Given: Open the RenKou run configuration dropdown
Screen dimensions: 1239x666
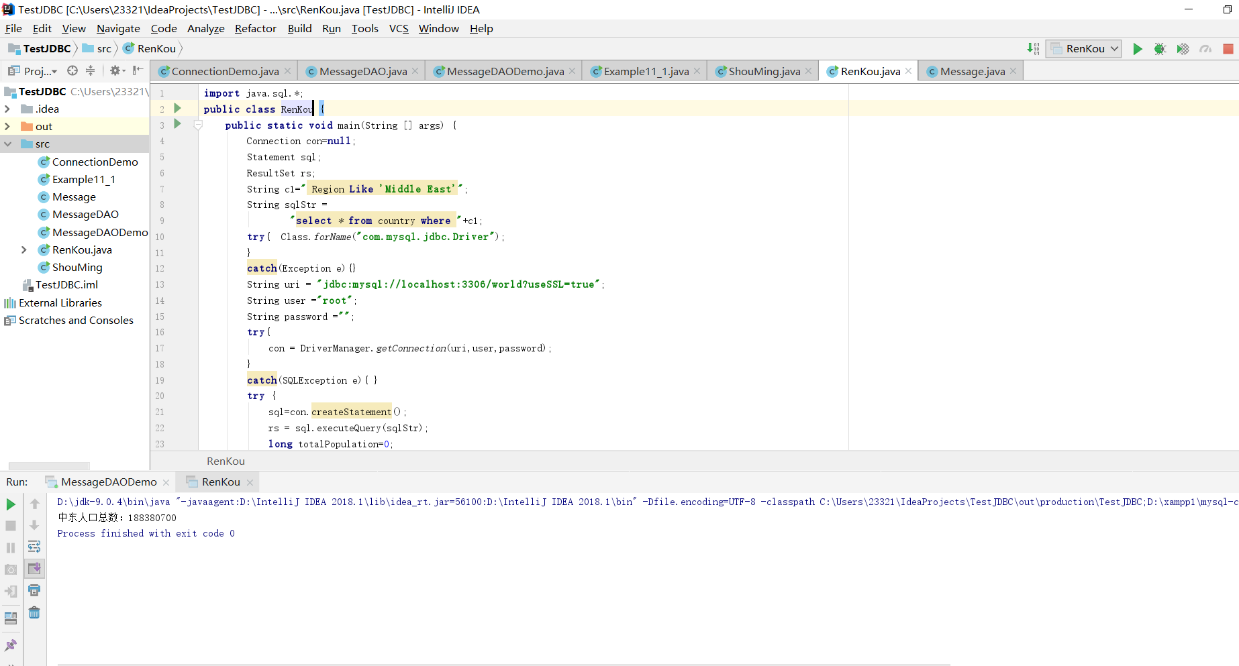Looking at the screenshot, I should coord(1083,48).
